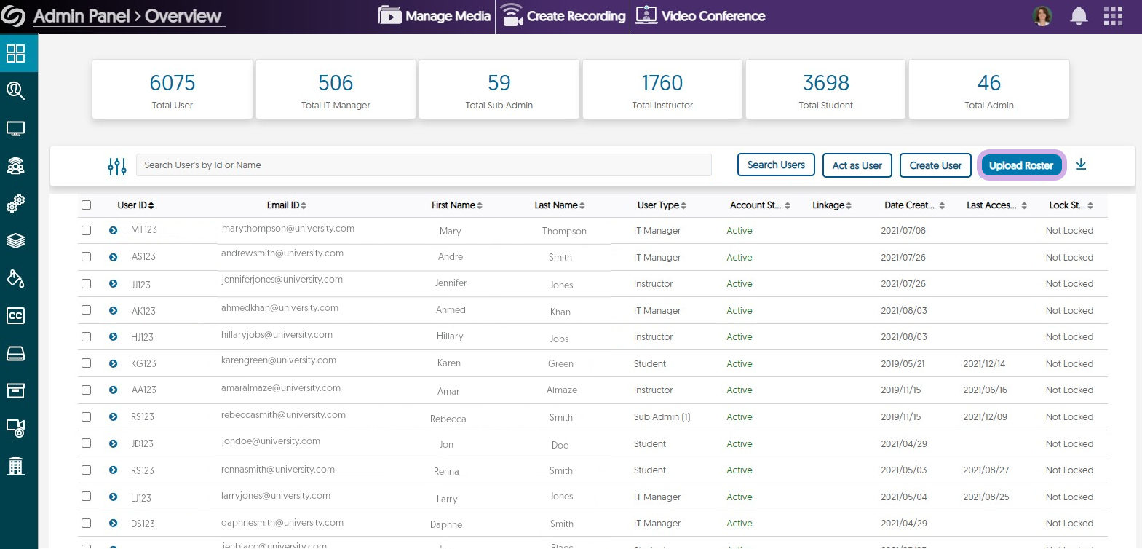This screenshot has width=1142, height=549.
Task: Click the Create User button
Action: [x=935, y=165]
